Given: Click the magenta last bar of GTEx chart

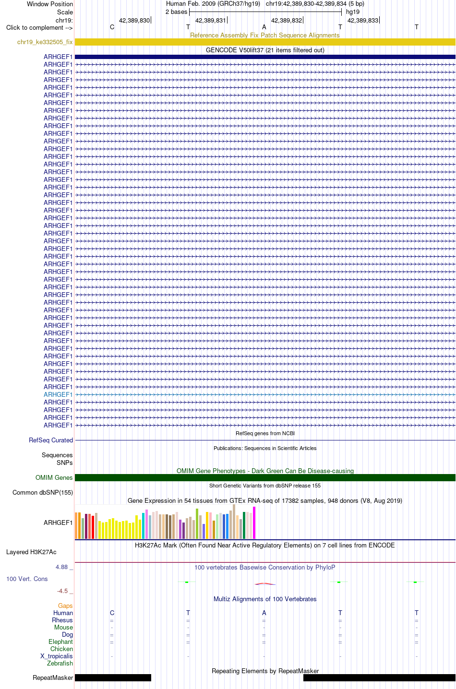Looking at the screenshot, I should 254,523.
